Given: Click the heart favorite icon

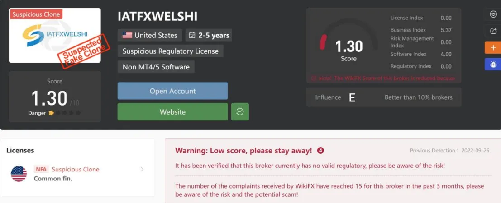Looking at the screenshot, I should click(x=493, y=14).
